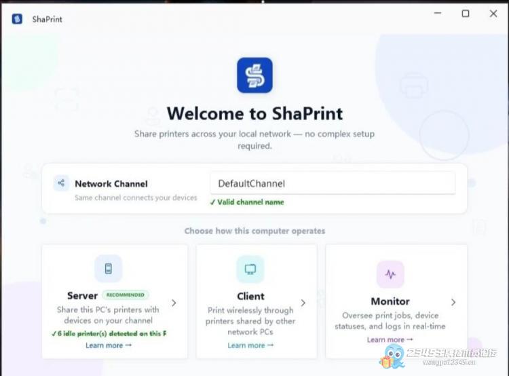Click the Network Channel share icon
This screenshot has width=509, height=376.
(x=61, y=183)
